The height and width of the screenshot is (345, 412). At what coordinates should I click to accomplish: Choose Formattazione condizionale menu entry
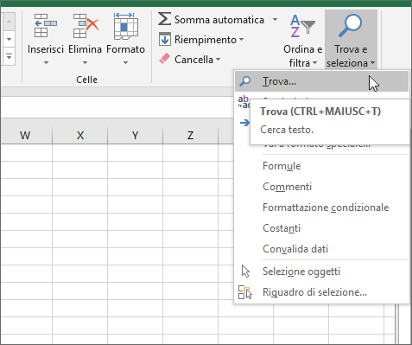[322, 208]
